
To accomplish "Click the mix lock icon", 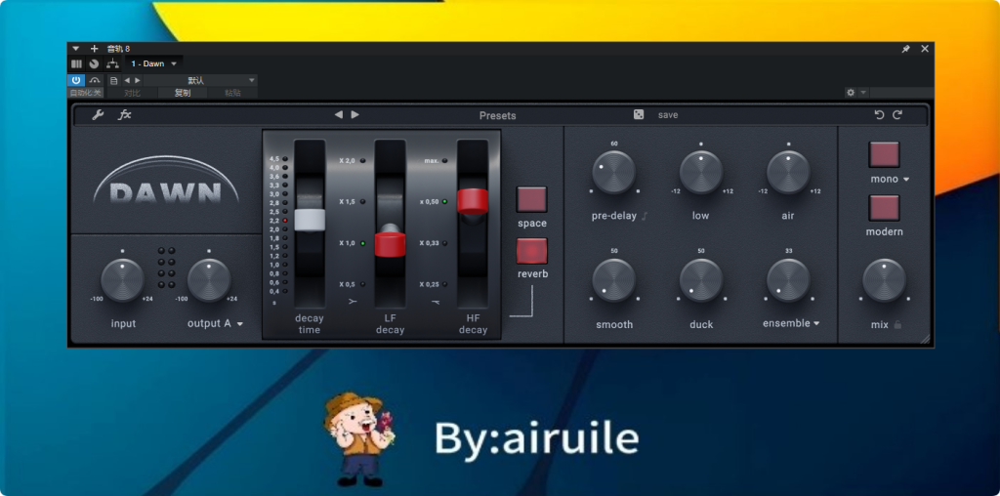I will pos(898,324).
